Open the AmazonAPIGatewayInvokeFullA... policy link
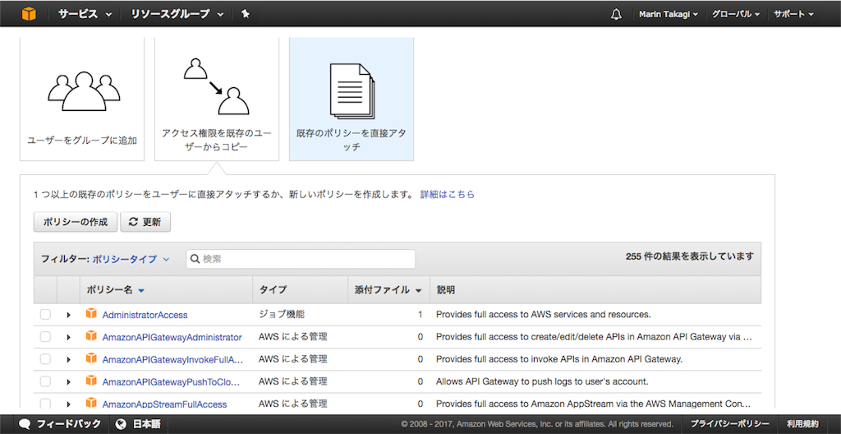This screenshot has height=434, width=841. (172, 359)
